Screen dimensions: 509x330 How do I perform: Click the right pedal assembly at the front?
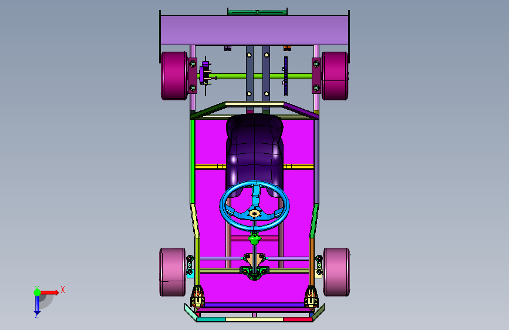pyautogui.click(x=311, y=297)
